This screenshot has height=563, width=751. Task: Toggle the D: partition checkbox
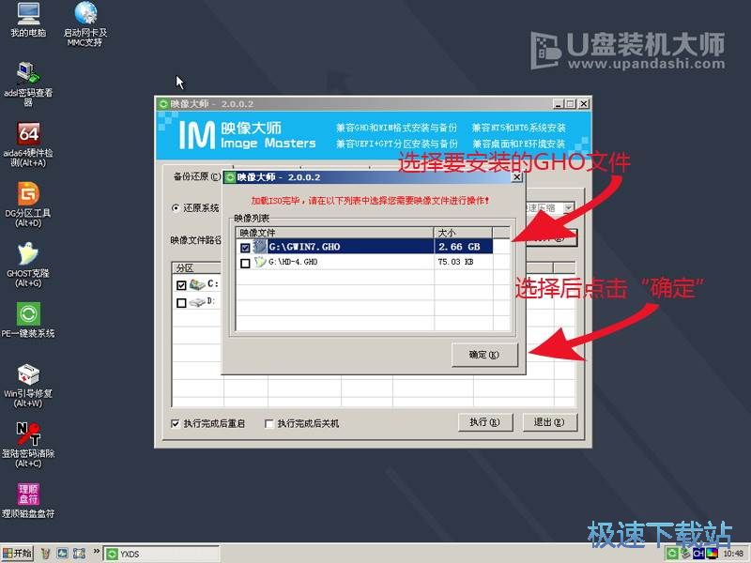click(x=181, y=303)
